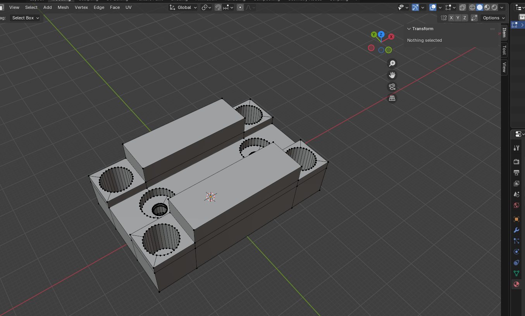Open Global transform orientation dropdown
Image resolution: width=525 pixels, height=316 pixels.
tap(184, 7)
